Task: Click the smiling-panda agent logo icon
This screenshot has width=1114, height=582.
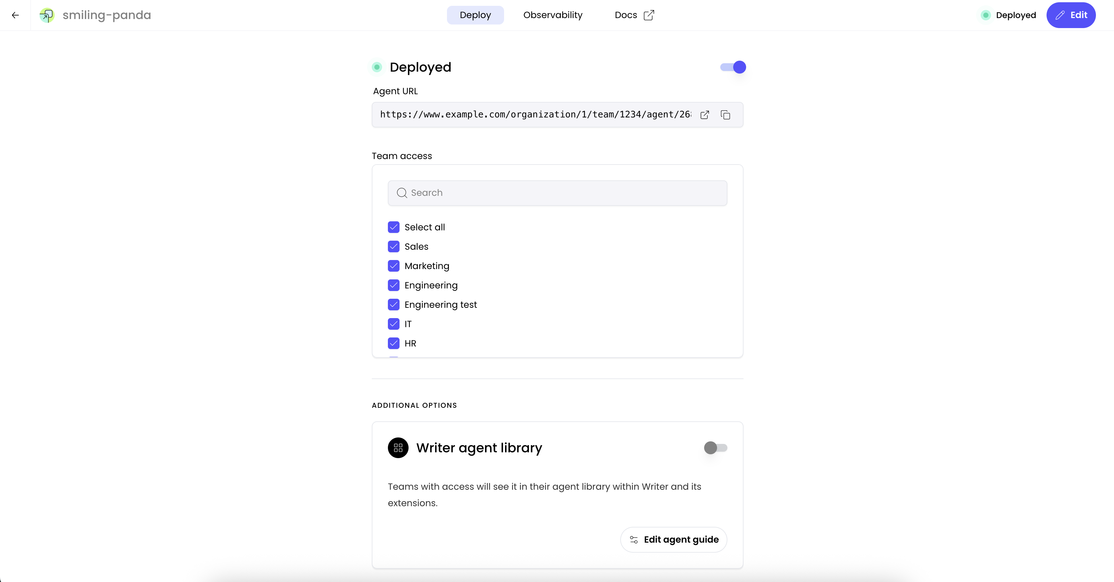Action: pyautogui.click(x=47, y=15)
